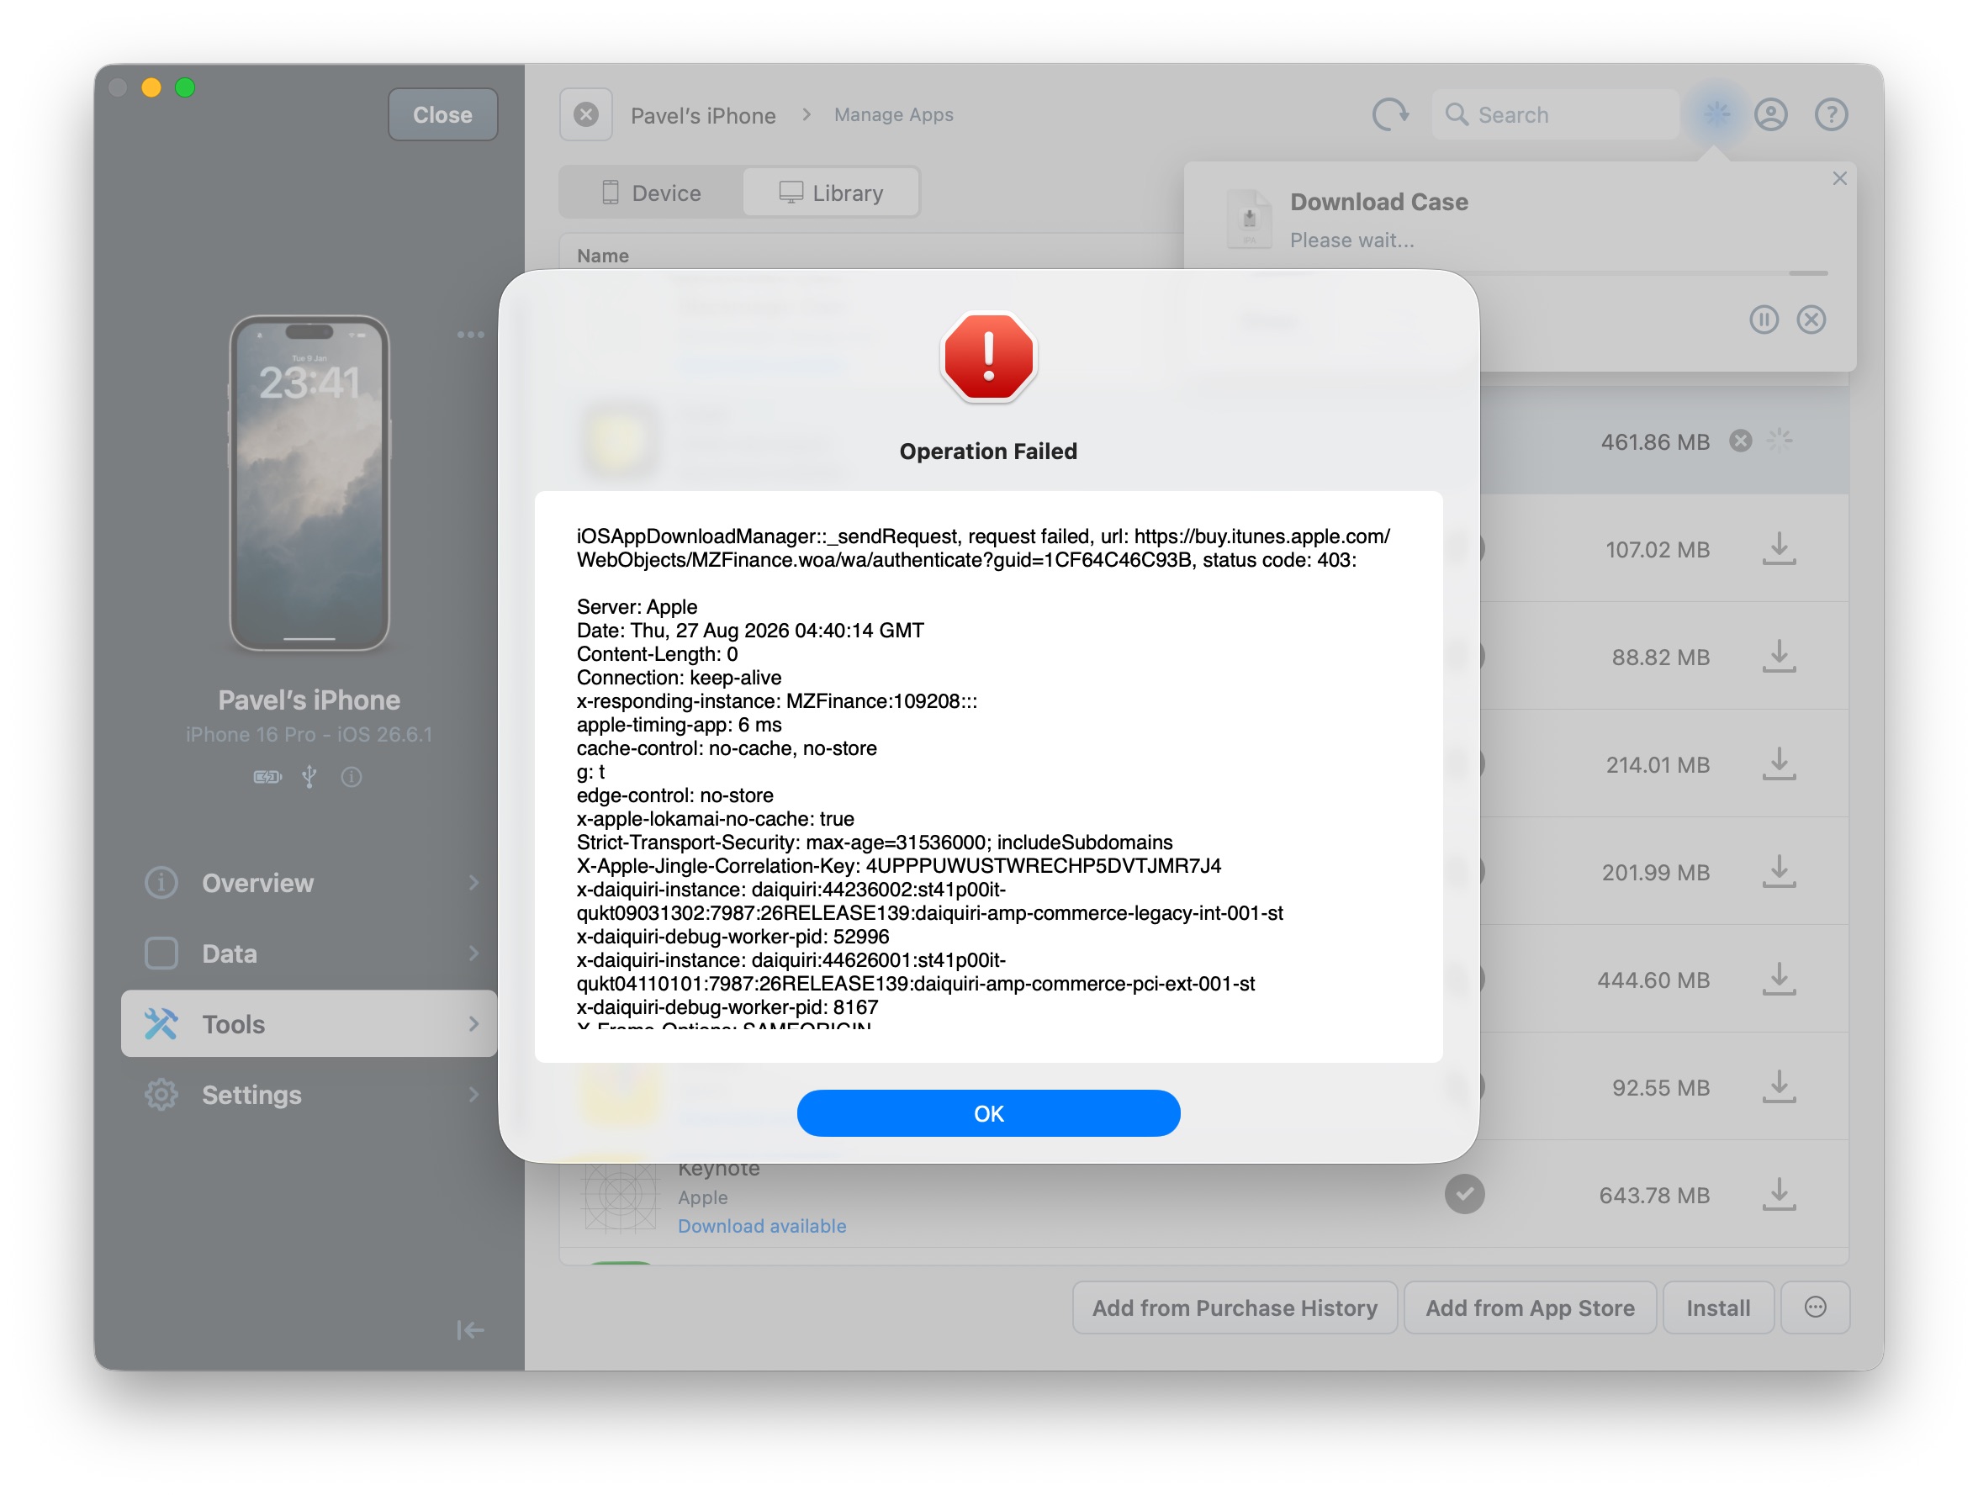The height and width of the screenshot is (1495, 1978).
Task: Download the 107.02 MB app
Action: pyautogui.click(x=1780, y=549)
